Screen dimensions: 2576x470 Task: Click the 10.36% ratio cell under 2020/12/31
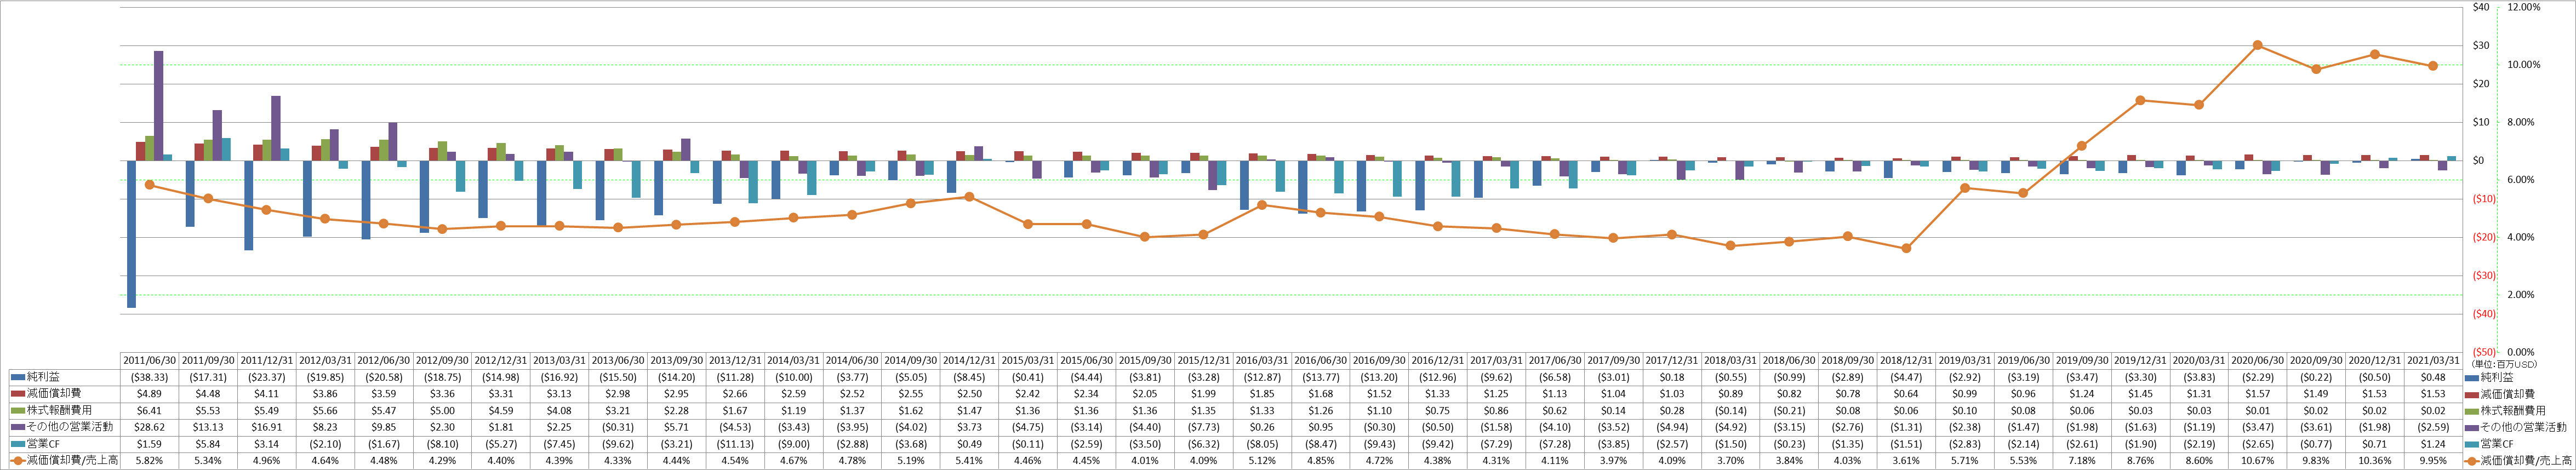coord(2375,461)
